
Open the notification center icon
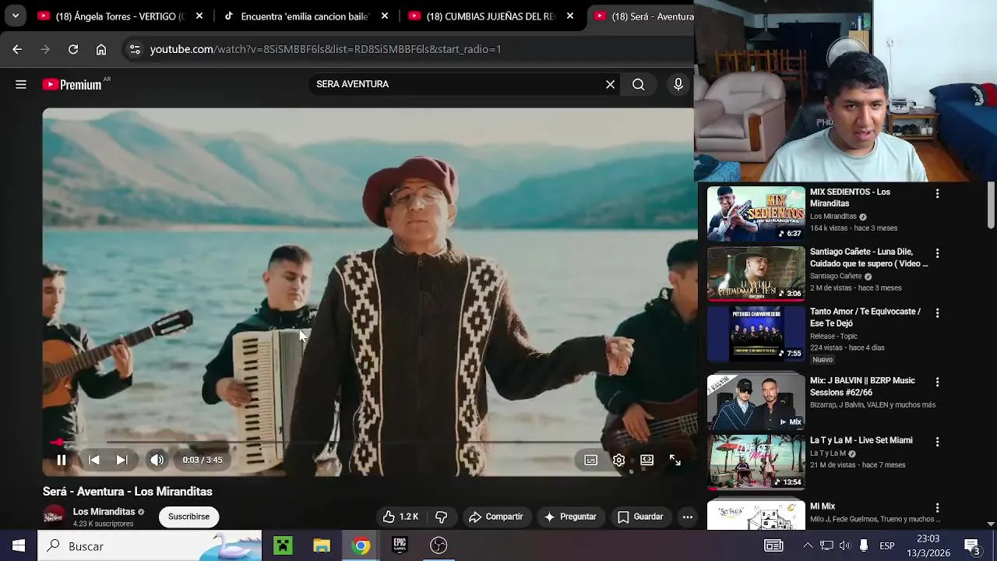[972, 545]
